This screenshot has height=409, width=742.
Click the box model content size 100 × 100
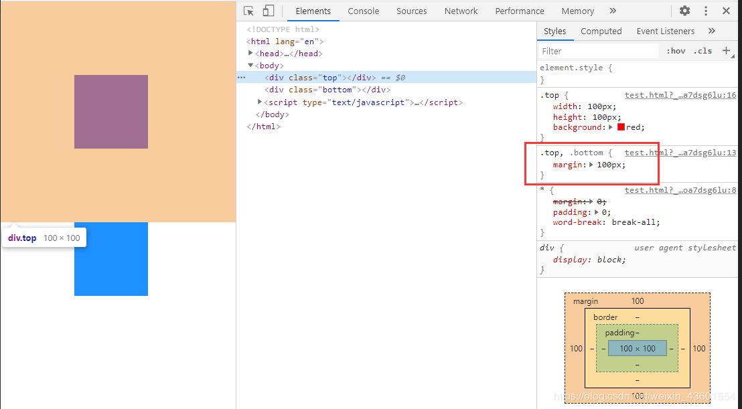coord(638,349)
